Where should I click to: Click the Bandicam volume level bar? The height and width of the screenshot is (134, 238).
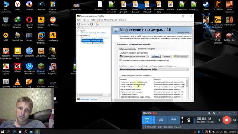(194, 120)
